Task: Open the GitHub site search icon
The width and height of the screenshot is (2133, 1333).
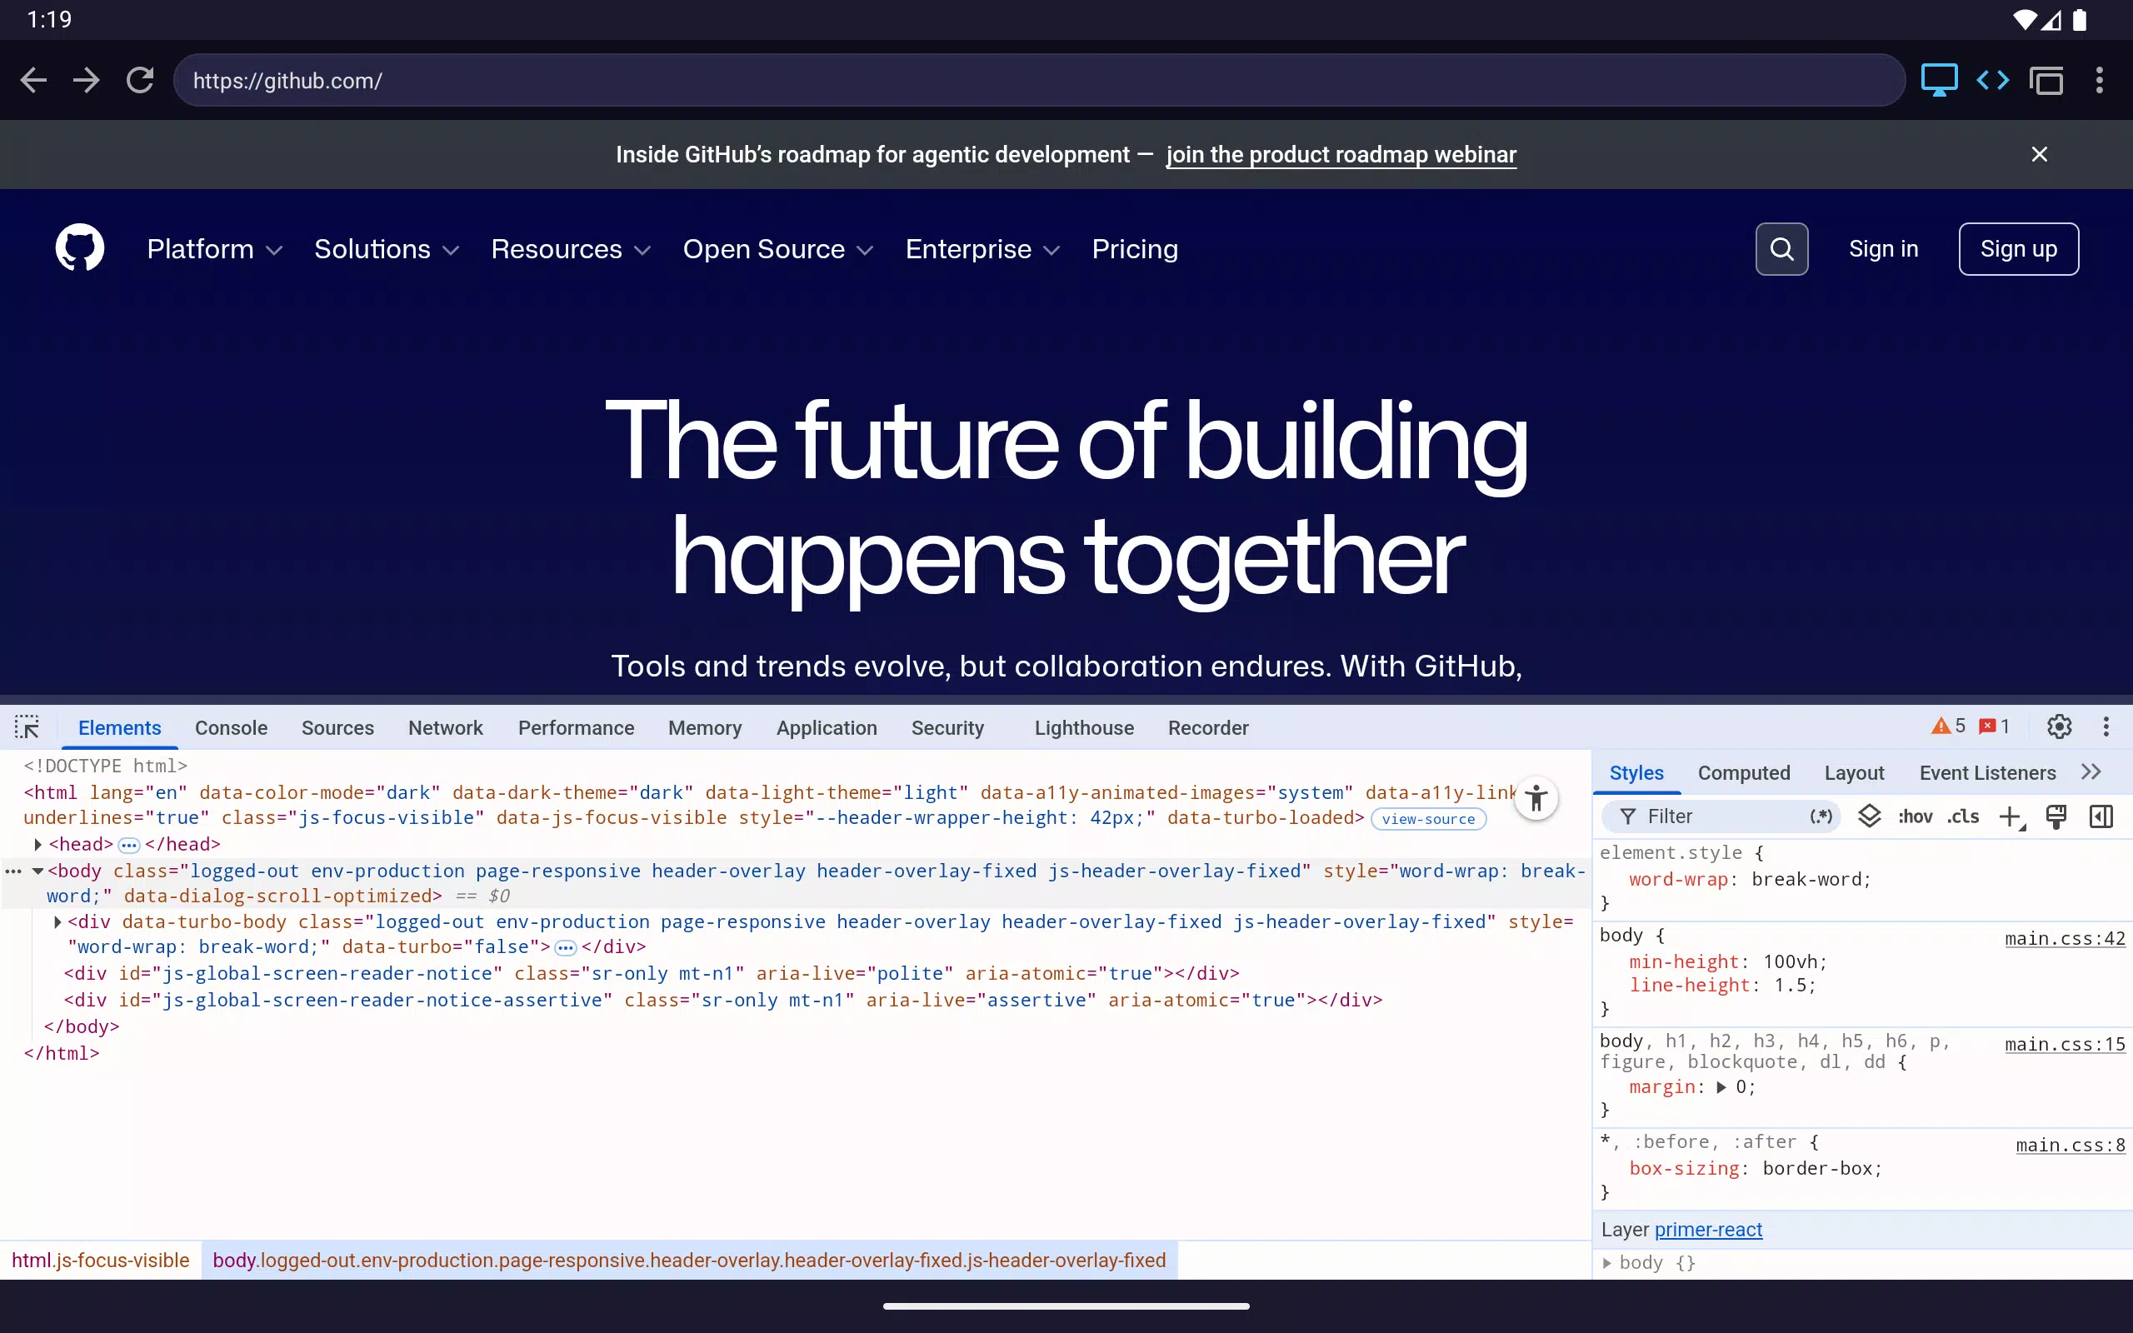Action: tap(1781, 249)
